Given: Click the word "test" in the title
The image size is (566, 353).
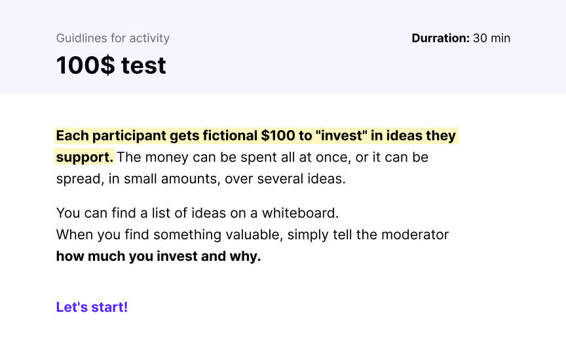Looking at the screenshot, I should click(x=143, y=65).
